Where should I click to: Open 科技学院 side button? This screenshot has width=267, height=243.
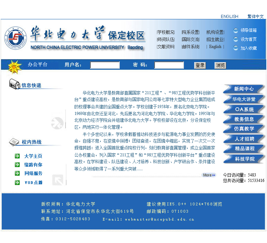point(244,159)
